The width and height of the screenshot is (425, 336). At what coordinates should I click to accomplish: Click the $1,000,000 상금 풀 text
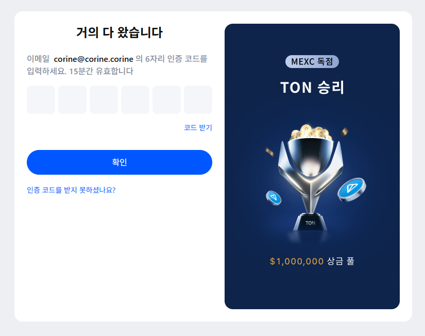click(312, 261)
